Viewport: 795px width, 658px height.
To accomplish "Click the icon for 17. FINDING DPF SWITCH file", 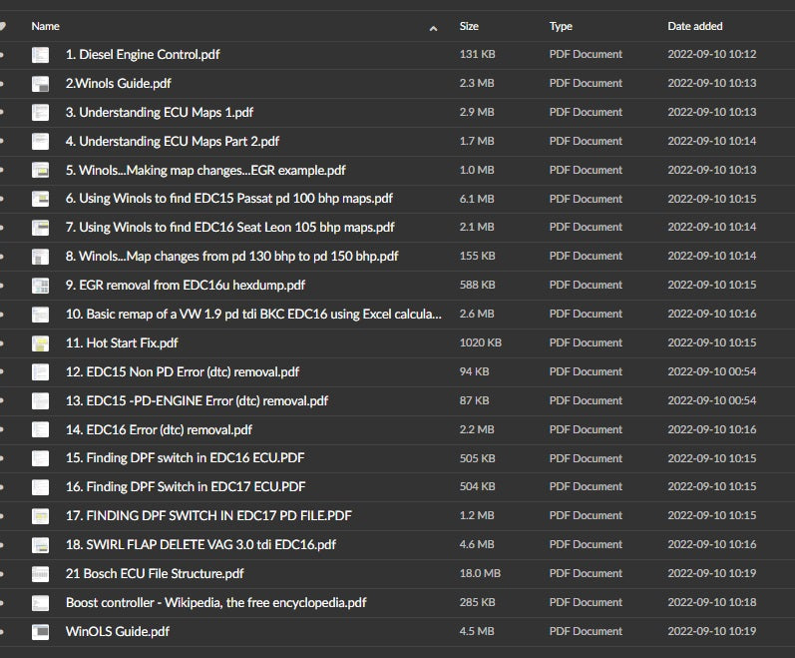I will click(40, 516).
